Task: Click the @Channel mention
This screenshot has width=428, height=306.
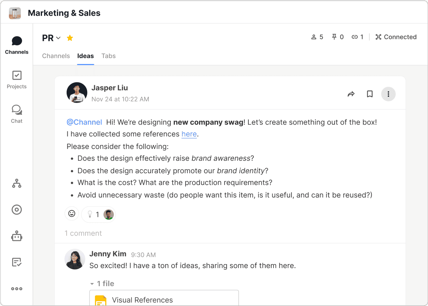Action: tap(84, 122)
